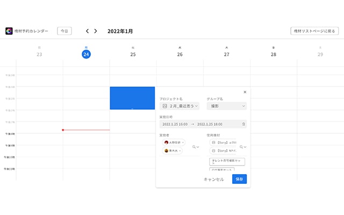Screen dimensions: 344x215
Task: Save the reservation with 保存
Action: pyautogui.click(x=239, y=179)
